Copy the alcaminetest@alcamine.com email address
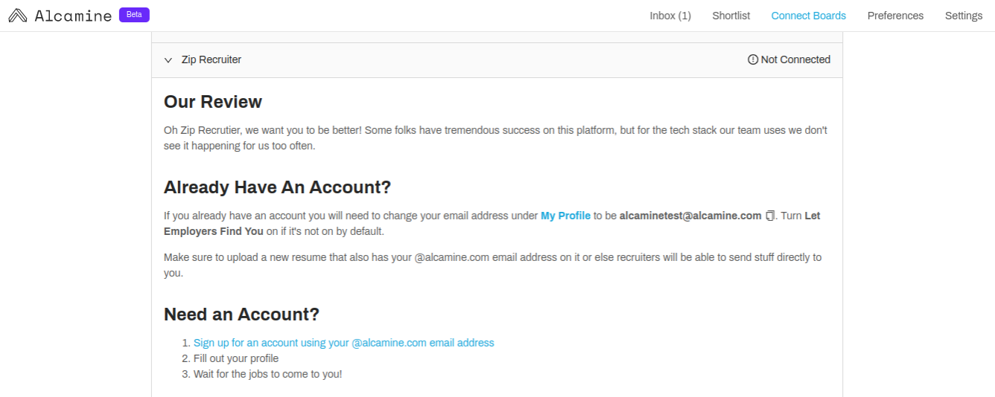The image size is (995, 397). tap(770, 216)
